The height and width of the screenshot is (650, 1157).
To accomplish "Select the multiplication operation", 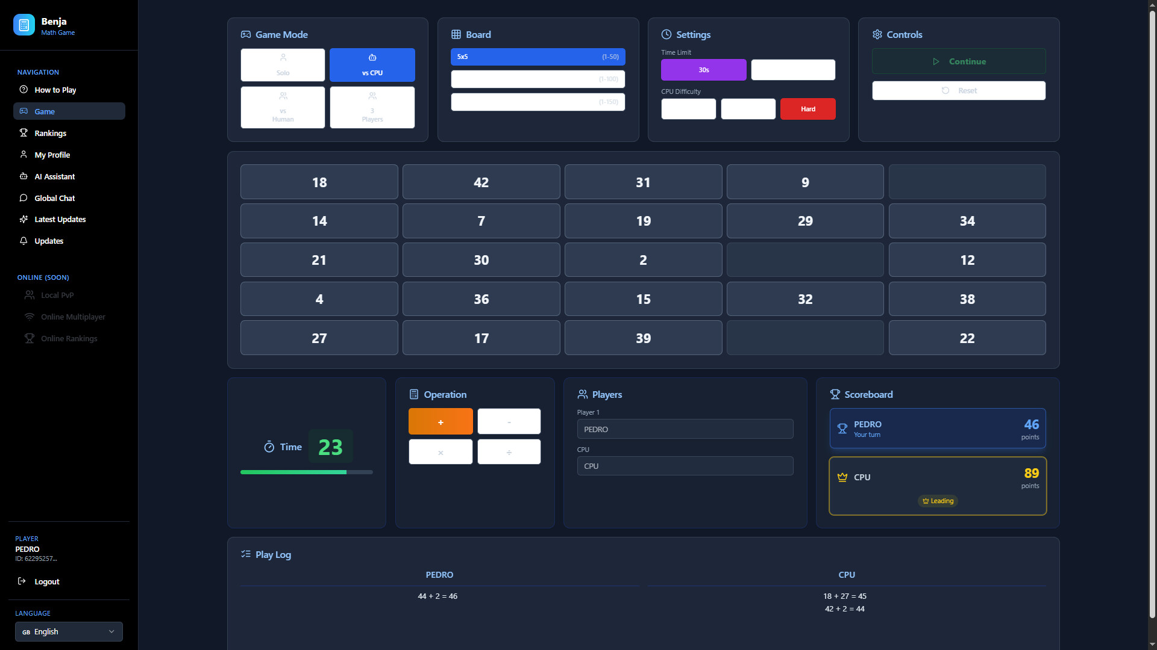I will click(x=441, y=451).
